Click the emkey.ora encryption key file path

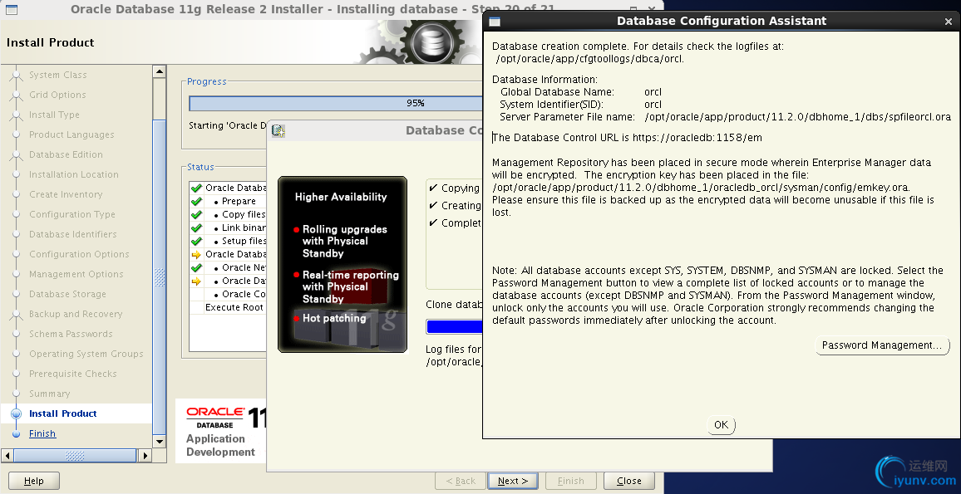tap(701, 188)
